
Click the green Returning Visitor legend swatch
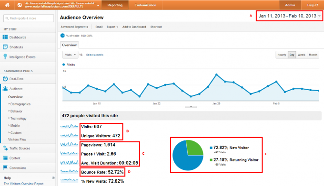point(211,160)
